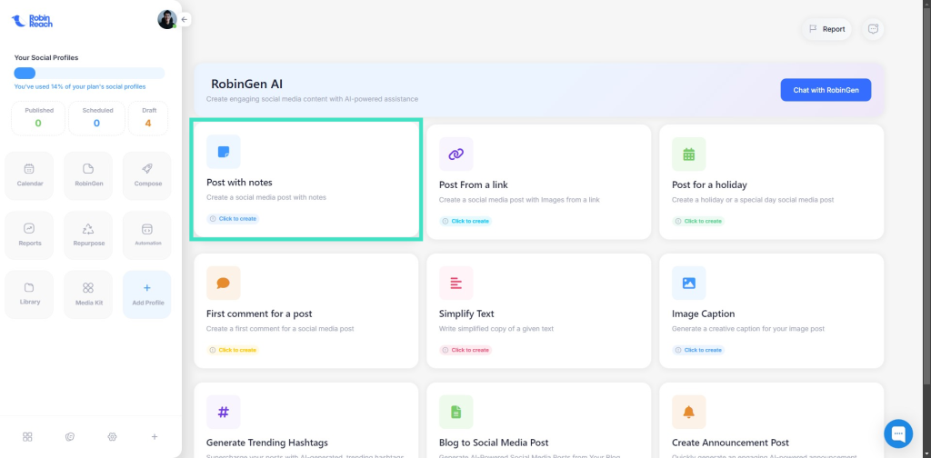Screen dimensions: 931x458
Task: Click the Post for a holiday calendar icon
Action: pyautogui.click(x=689, y=154)
